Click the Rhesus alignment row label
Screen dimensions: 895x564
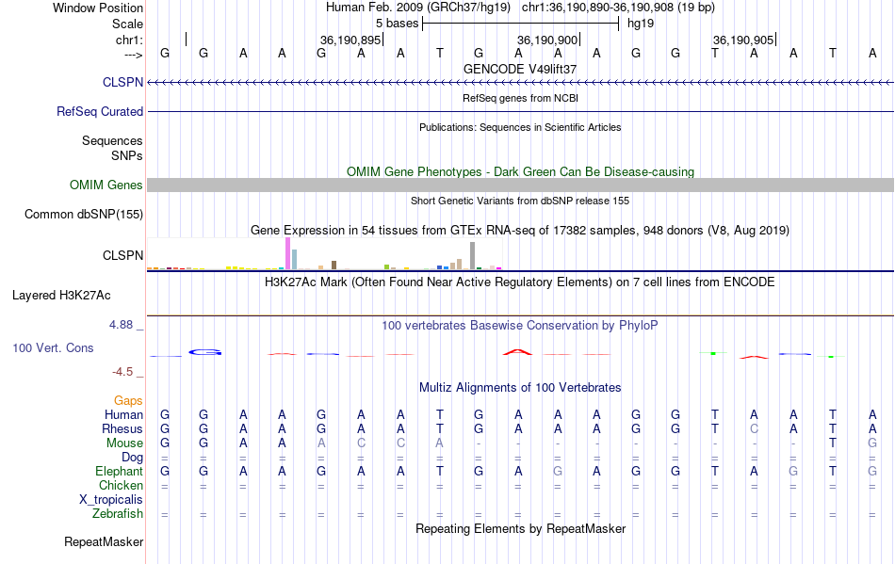pos(122,428)
